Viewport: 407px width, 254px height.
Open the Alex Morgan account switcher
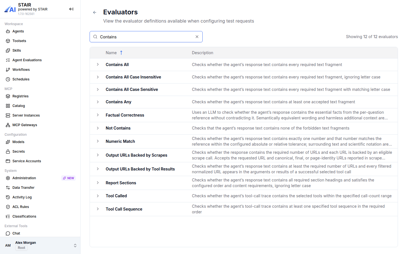pyautogui.click(x=40, y=246)
